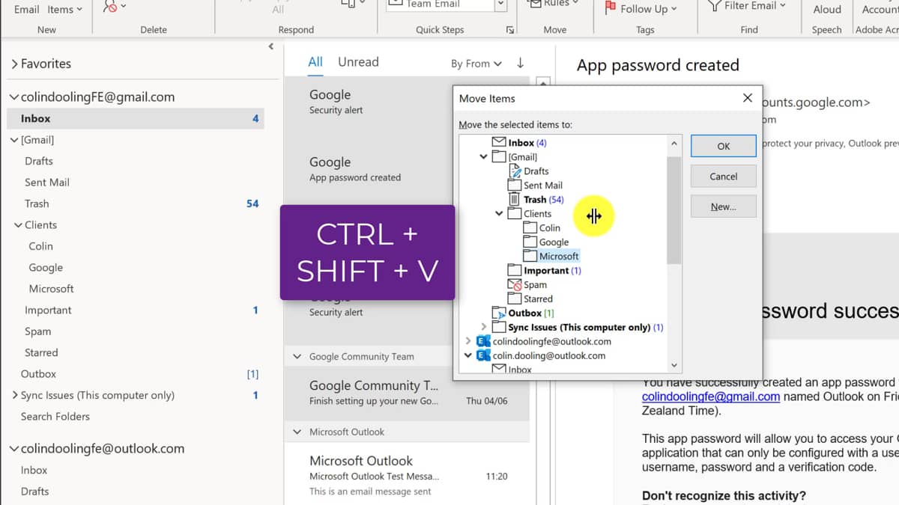
Task: Collapse Google Community Team message group
Action: pyautogui.click(x=297, y=357)
